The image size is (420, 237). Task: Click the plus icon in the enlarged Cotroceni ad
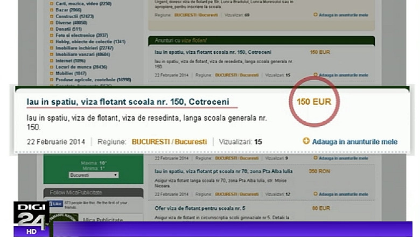(306, 141)
